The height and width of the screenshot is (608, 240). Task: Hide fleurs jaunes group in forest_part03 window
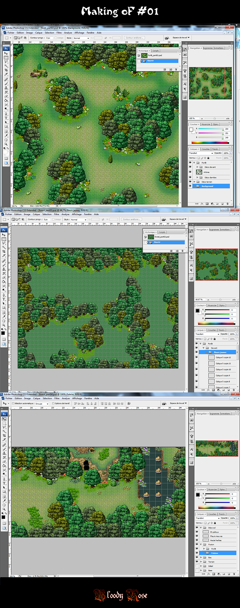pyautogui.click(x=196, y=352)
